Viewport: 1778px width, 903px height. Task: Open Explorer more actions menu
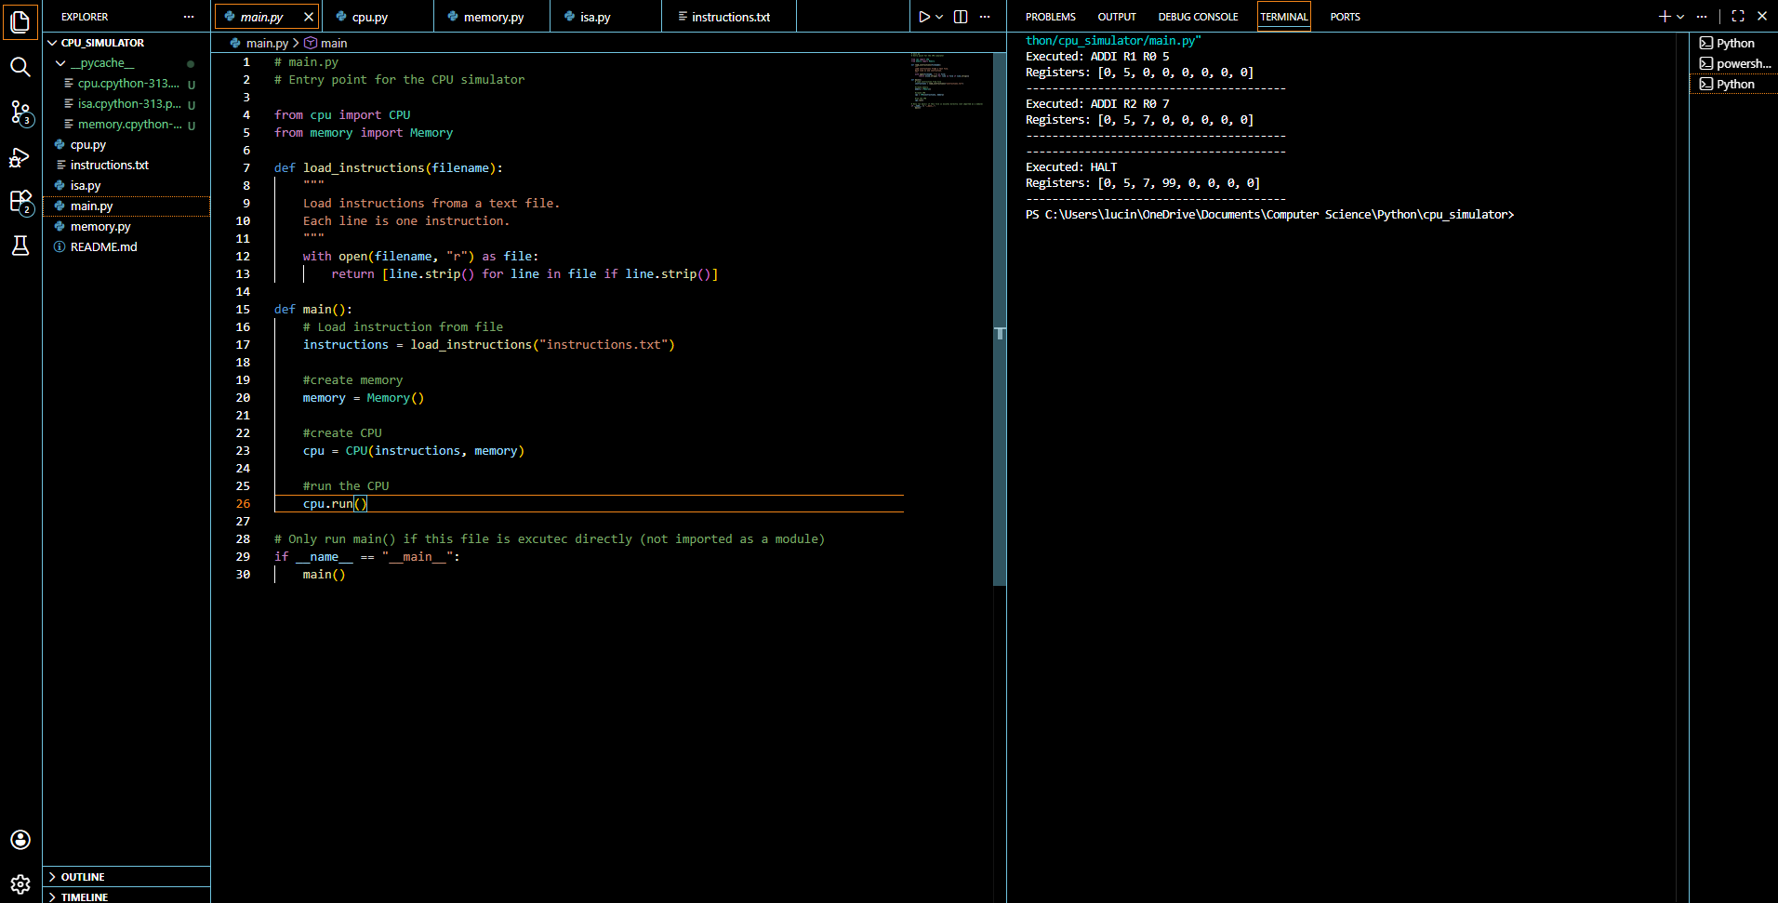(189, 16)
